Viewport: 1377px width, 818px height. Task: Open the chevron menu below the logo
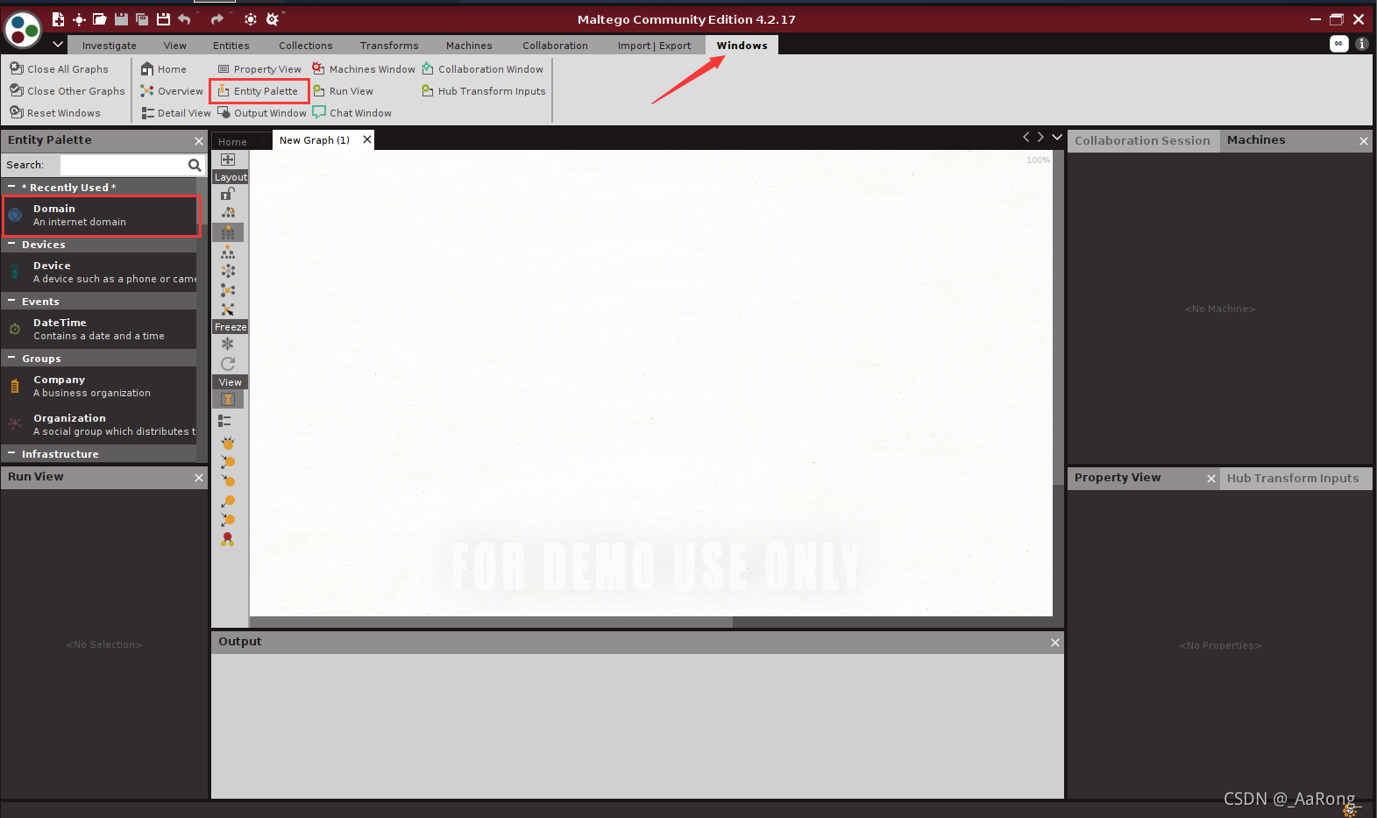point(58,44)
